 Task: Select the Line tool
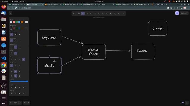103,14
